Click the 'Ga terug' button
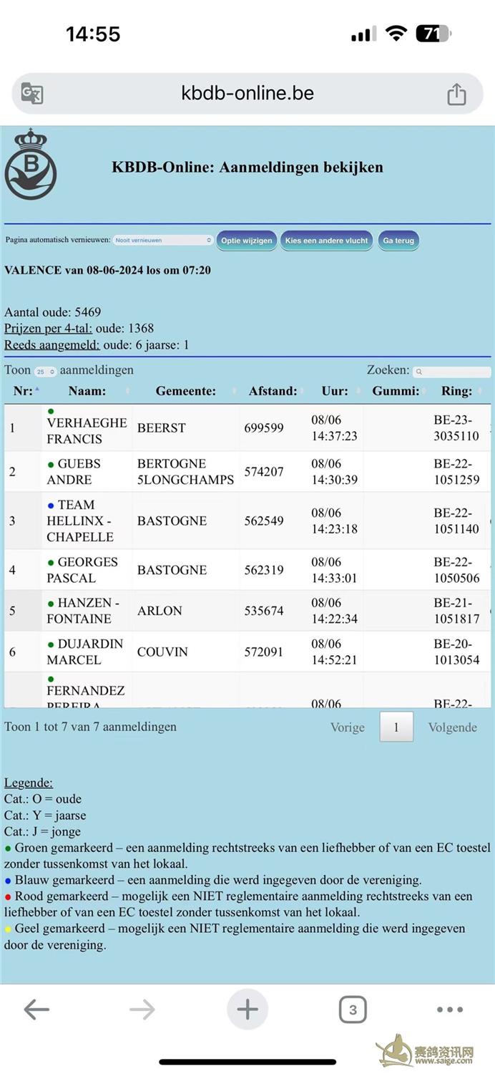Viewport: 495px width, 1074px height. (x=398, y=241)
